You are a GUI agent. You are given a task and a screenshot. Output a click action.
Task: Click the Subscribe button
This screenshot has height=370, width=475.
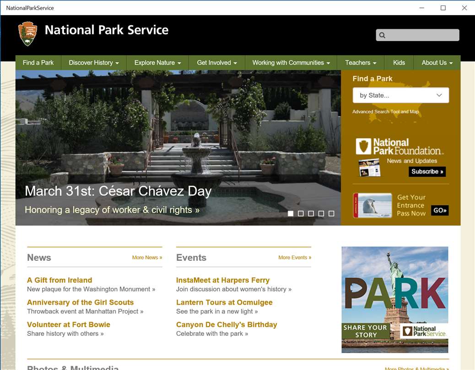click(427, 171)
